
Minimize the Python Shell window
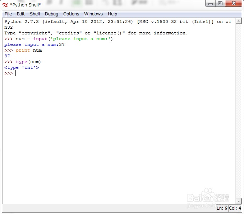point(210,4)
